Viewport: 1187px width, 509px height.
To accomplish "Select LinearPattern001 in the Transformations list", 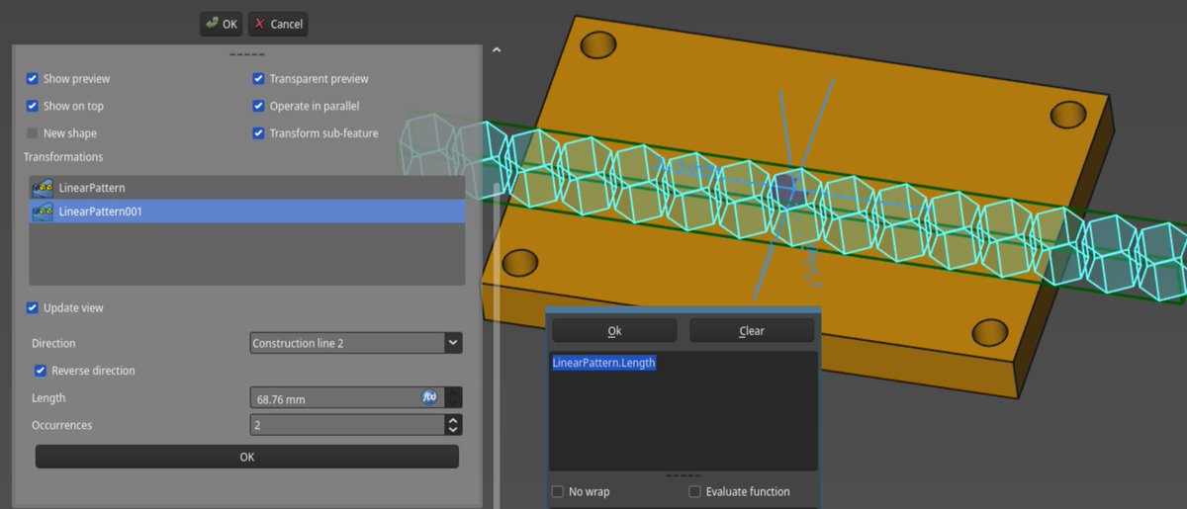I will pos(101,212).
